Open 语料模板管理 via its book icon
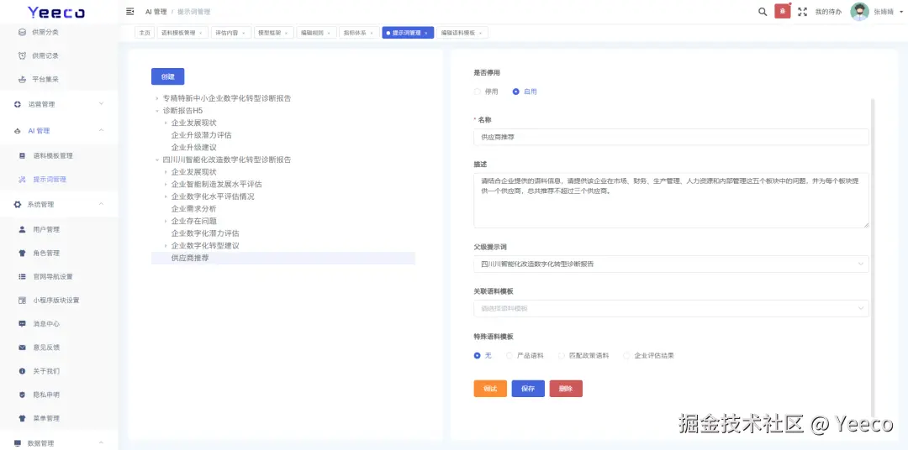The height and width of the screenshot is (450, 908). (x=22, y=155)
